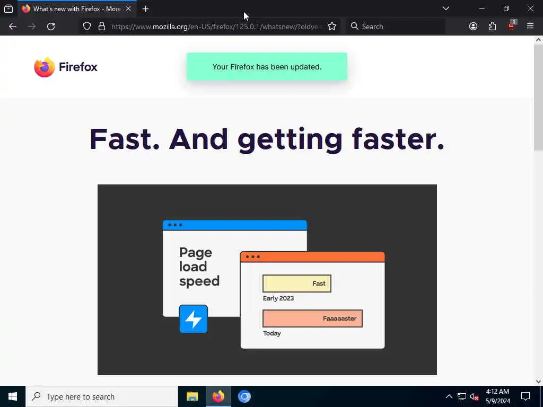Click the Page load speed illustration
This screenshot has height=407, width=543.
(267, 280)
